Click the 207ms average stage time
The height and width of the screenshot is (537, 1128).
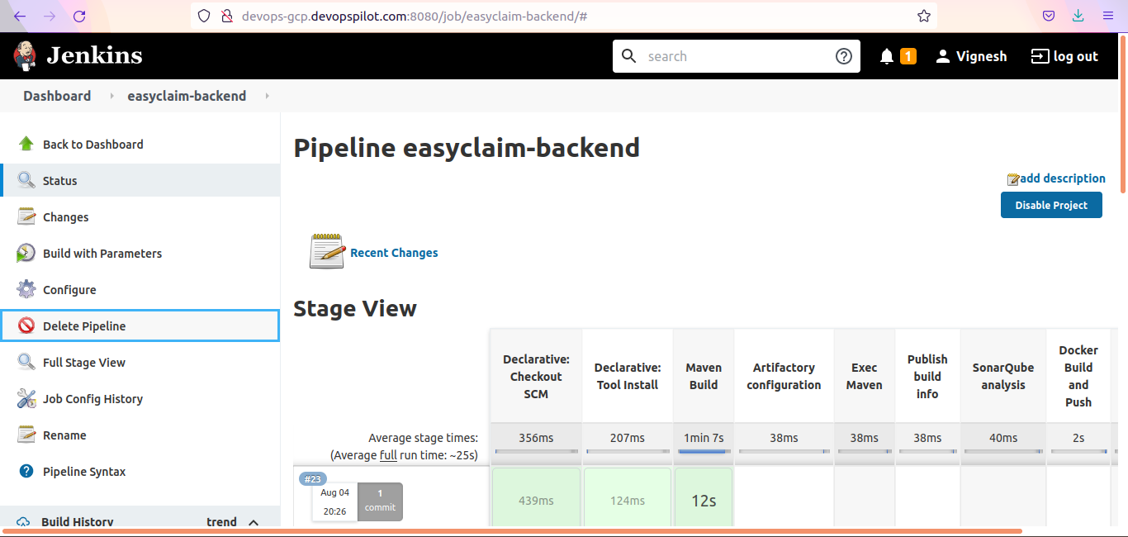click(x=628, y=438)
